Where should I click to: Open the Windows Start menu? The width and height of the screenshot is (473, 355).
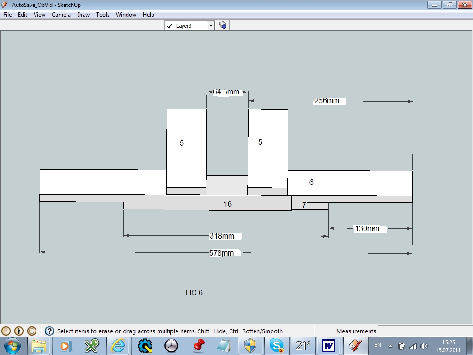pyautogui.click(x=12, y=346)
